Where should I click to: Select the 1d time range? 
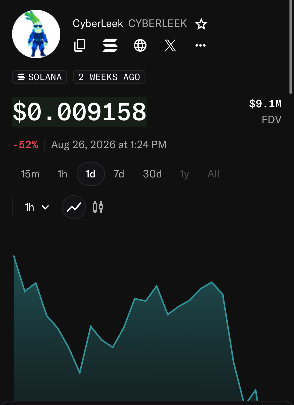91,174
